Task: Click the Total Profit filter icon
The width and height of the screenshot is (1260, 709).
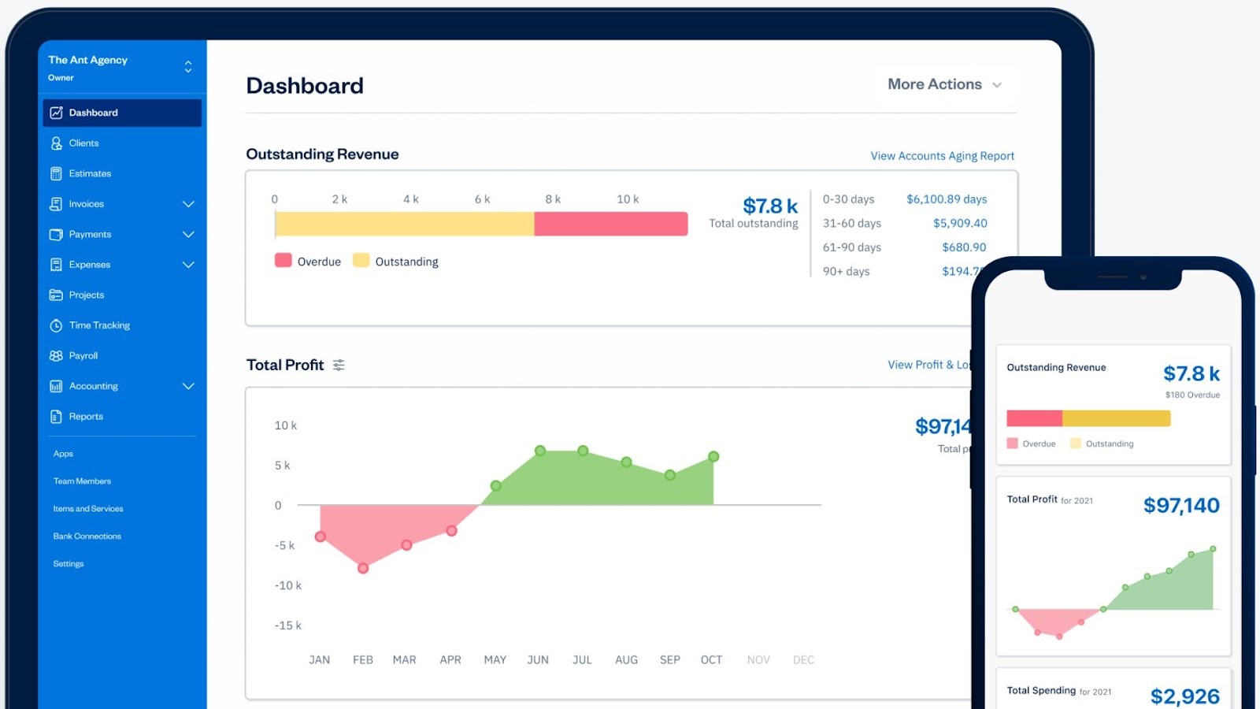Action: click(339, 365)
